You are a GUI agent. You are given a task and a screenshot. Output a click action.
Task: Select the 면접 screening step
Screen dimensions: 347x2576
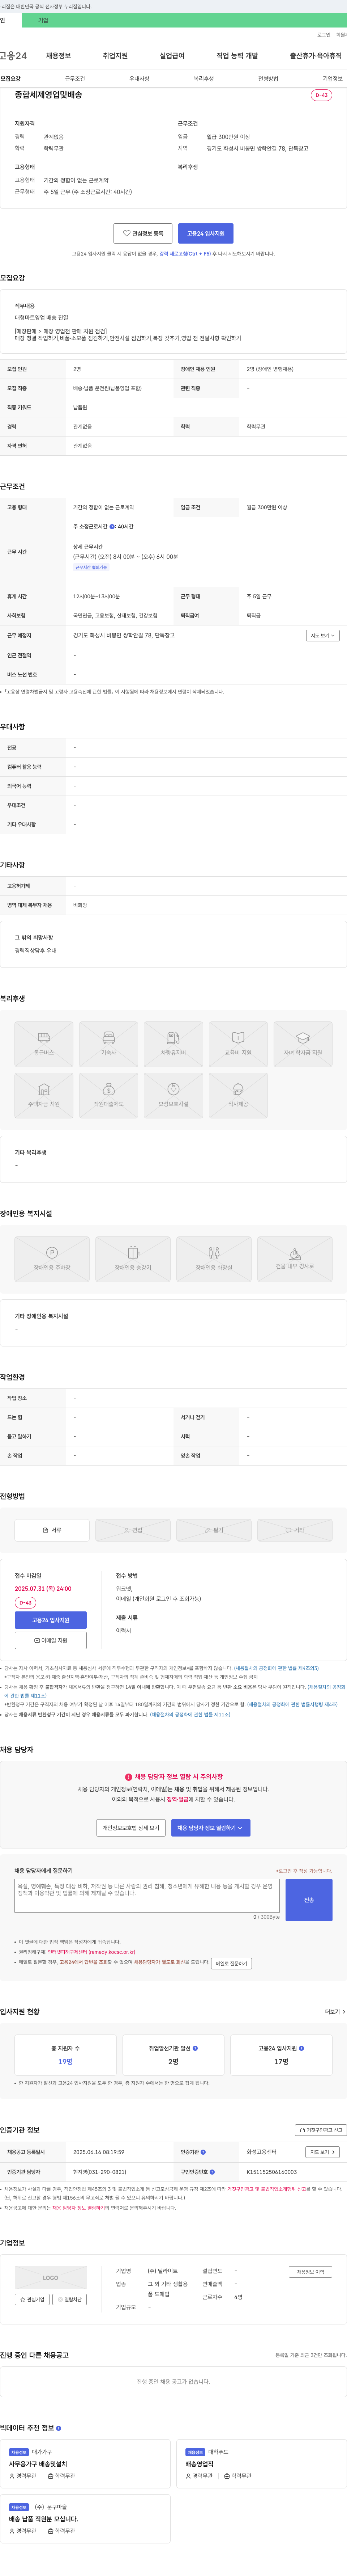pyautogui.click(x=133, y=1530)
